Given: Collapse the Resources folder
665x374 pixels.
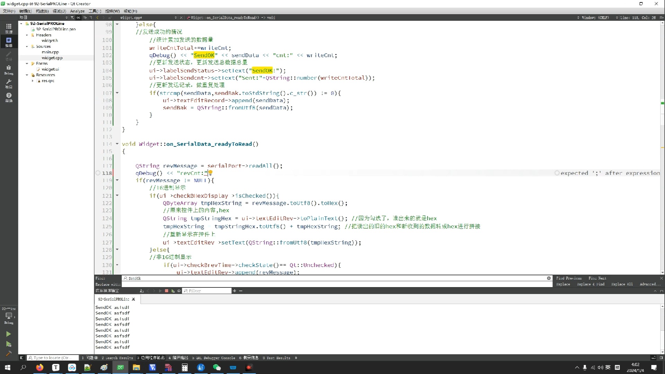Looking at the screenshot, I should (27, 75).
